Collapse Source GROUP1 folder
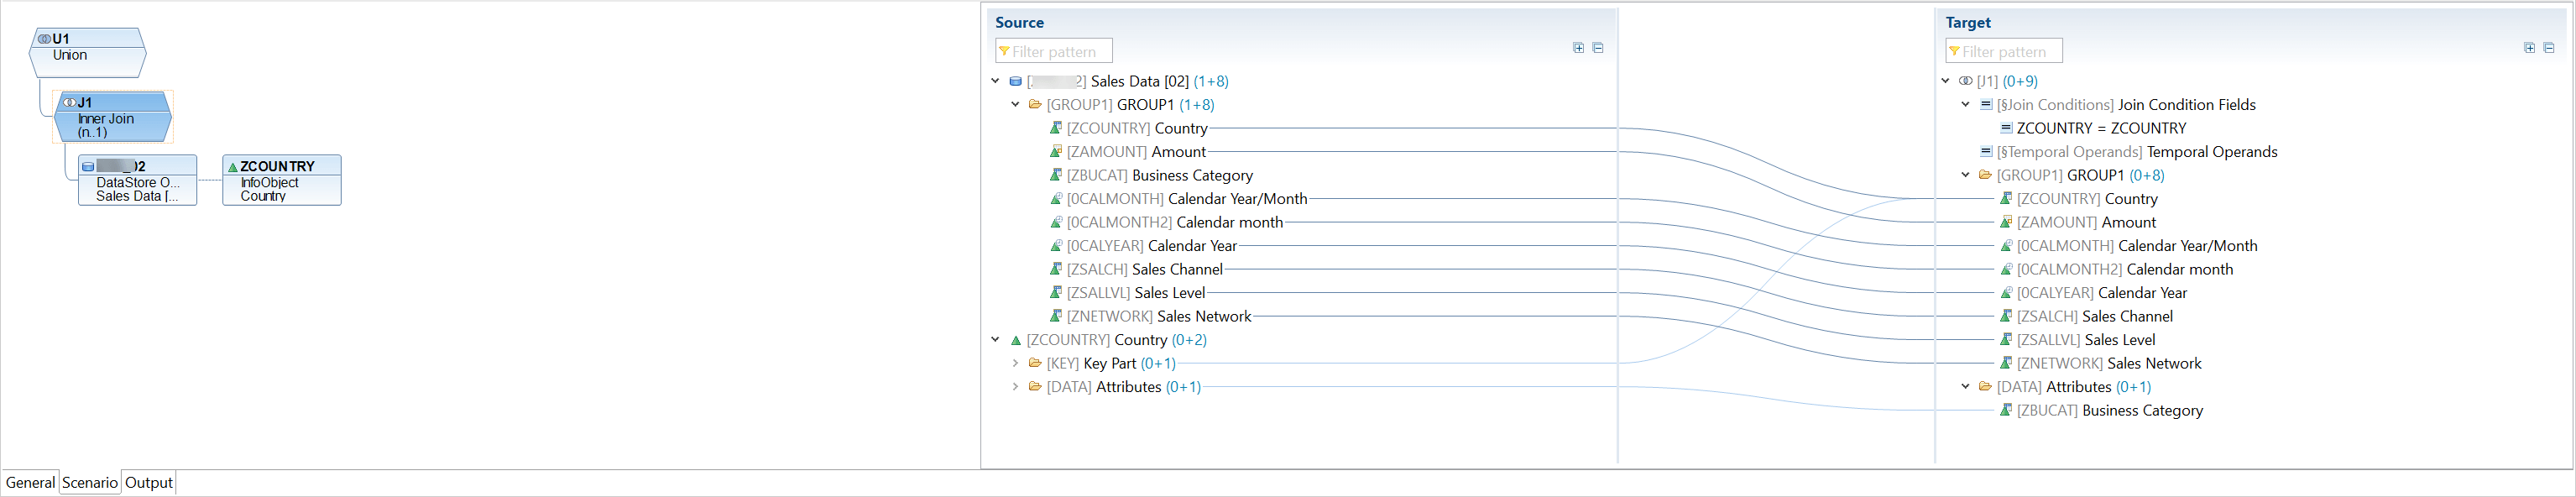Viewport: 2576px width, 497px height. click(1015, 104)
